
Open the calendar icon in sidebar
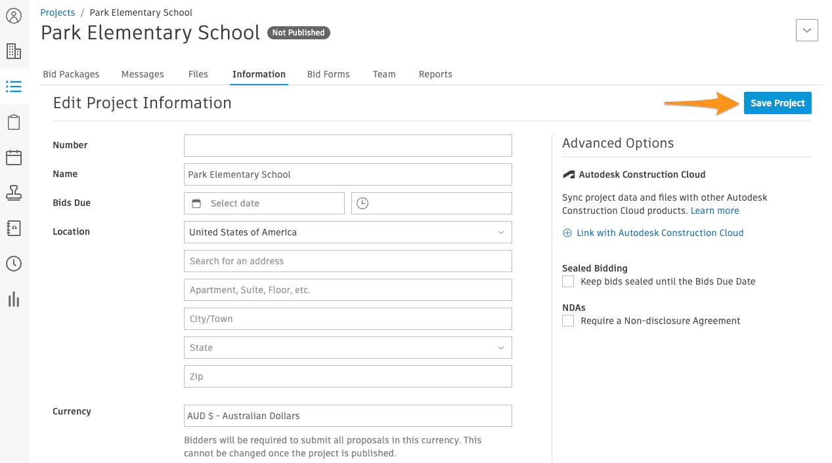[14, 157]
